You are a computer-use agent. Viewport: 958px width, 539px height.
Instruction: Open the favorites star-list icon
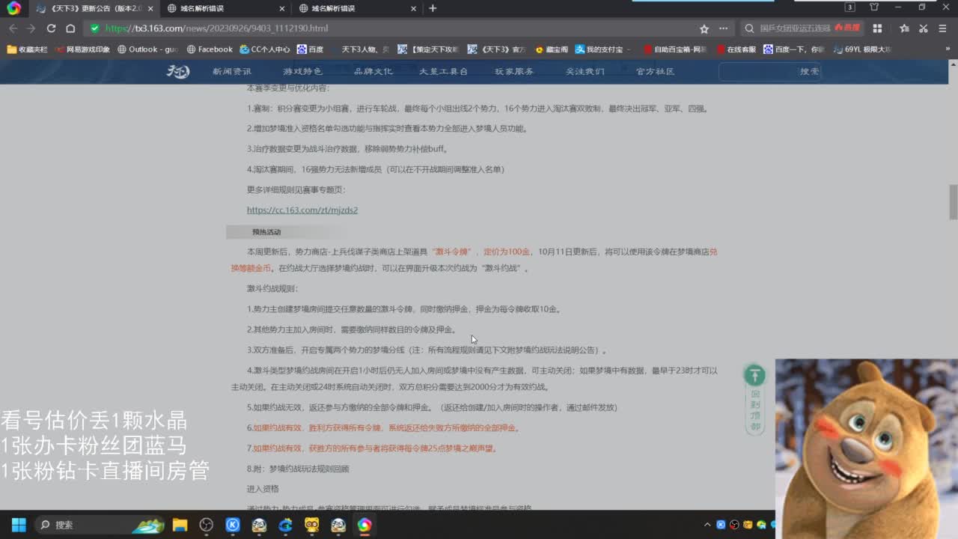click(x=904, y=28)
